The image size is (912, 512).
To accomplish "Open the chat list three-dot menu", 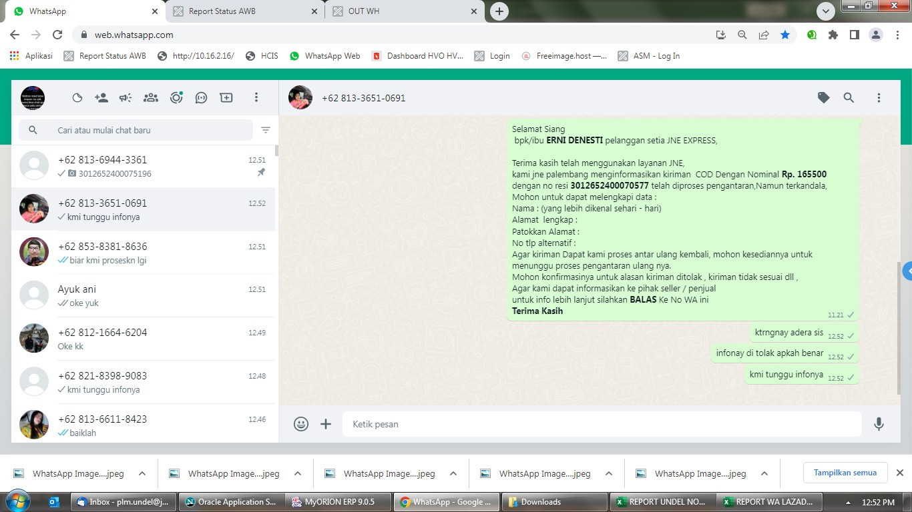I will [x=256, y=98].
